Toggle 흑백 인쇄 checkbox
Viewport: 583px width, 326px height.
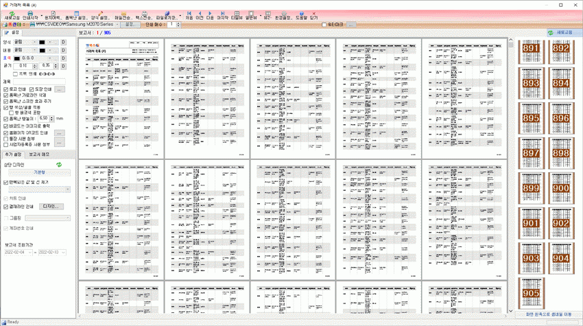[15, 73]
